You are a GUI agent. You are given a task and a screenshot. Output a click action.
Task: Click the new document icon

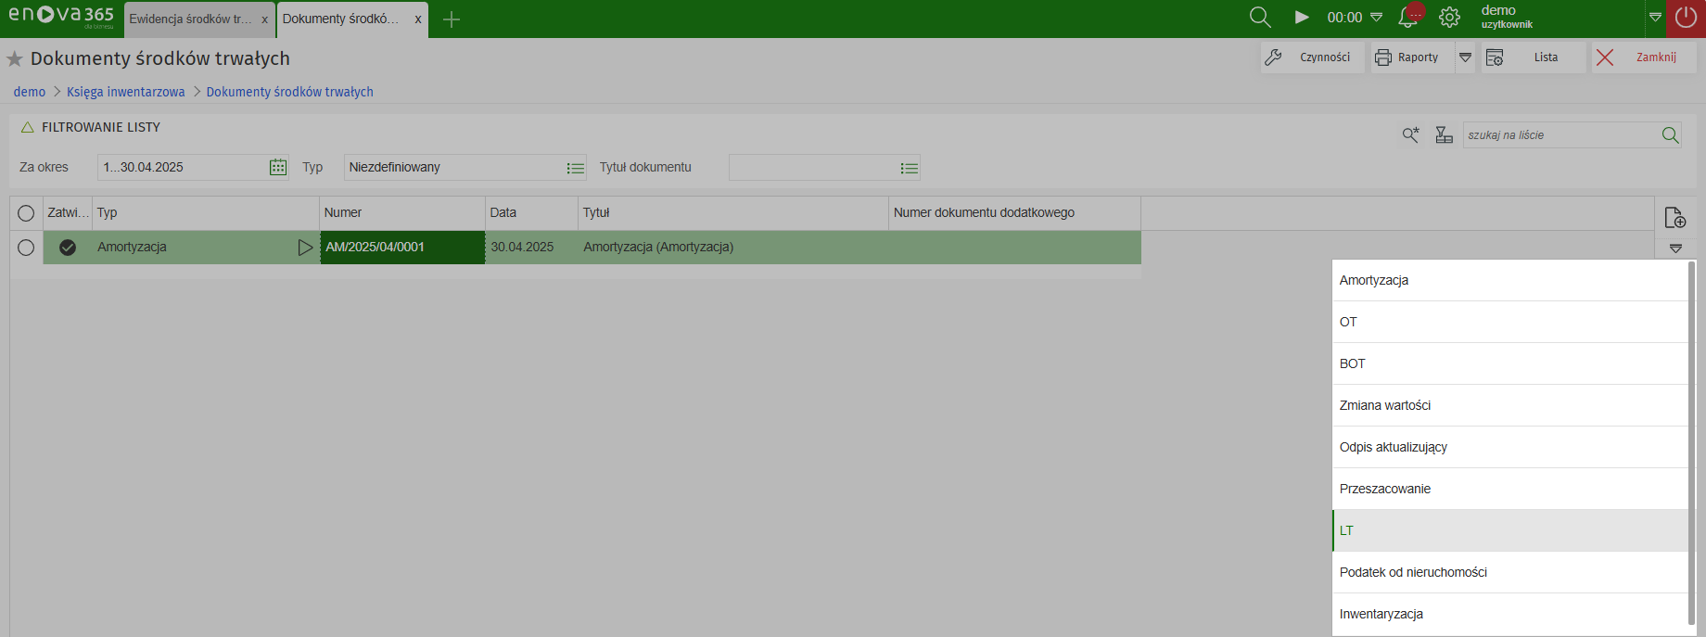click(1674, 218)
